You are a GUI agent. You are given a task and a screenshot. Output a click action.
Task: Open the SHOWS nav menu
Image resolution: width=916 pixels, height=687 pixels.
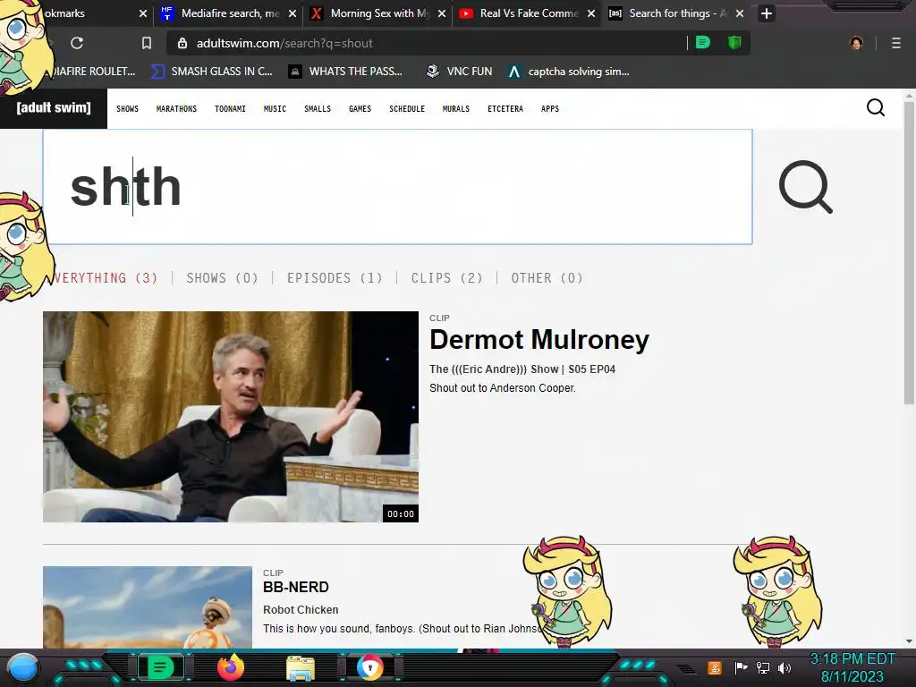127,108
